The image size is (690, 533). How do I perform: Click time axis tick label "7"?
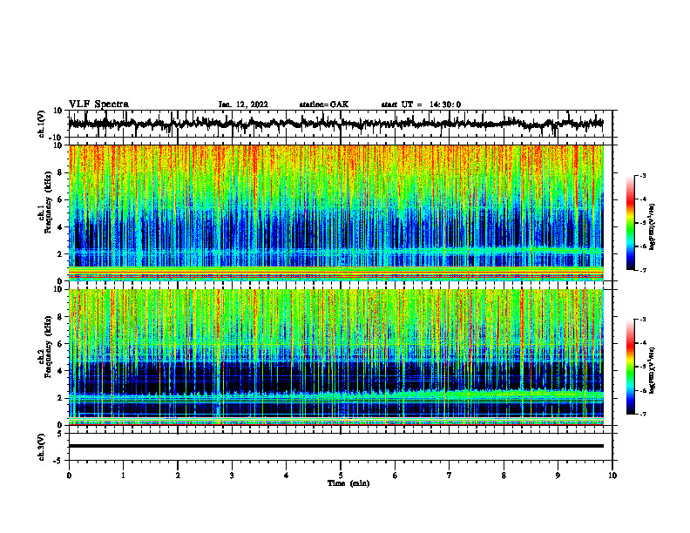click(450, 476)
